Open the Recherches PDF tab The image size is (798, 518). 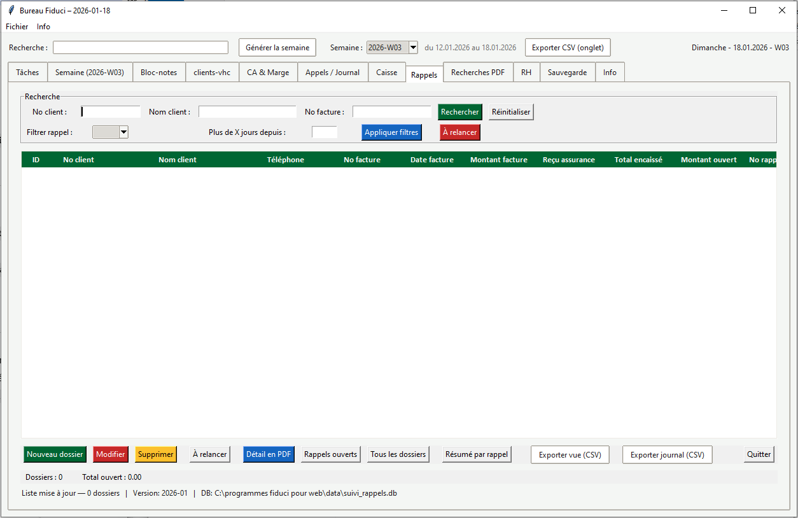(x=477, y=72)
